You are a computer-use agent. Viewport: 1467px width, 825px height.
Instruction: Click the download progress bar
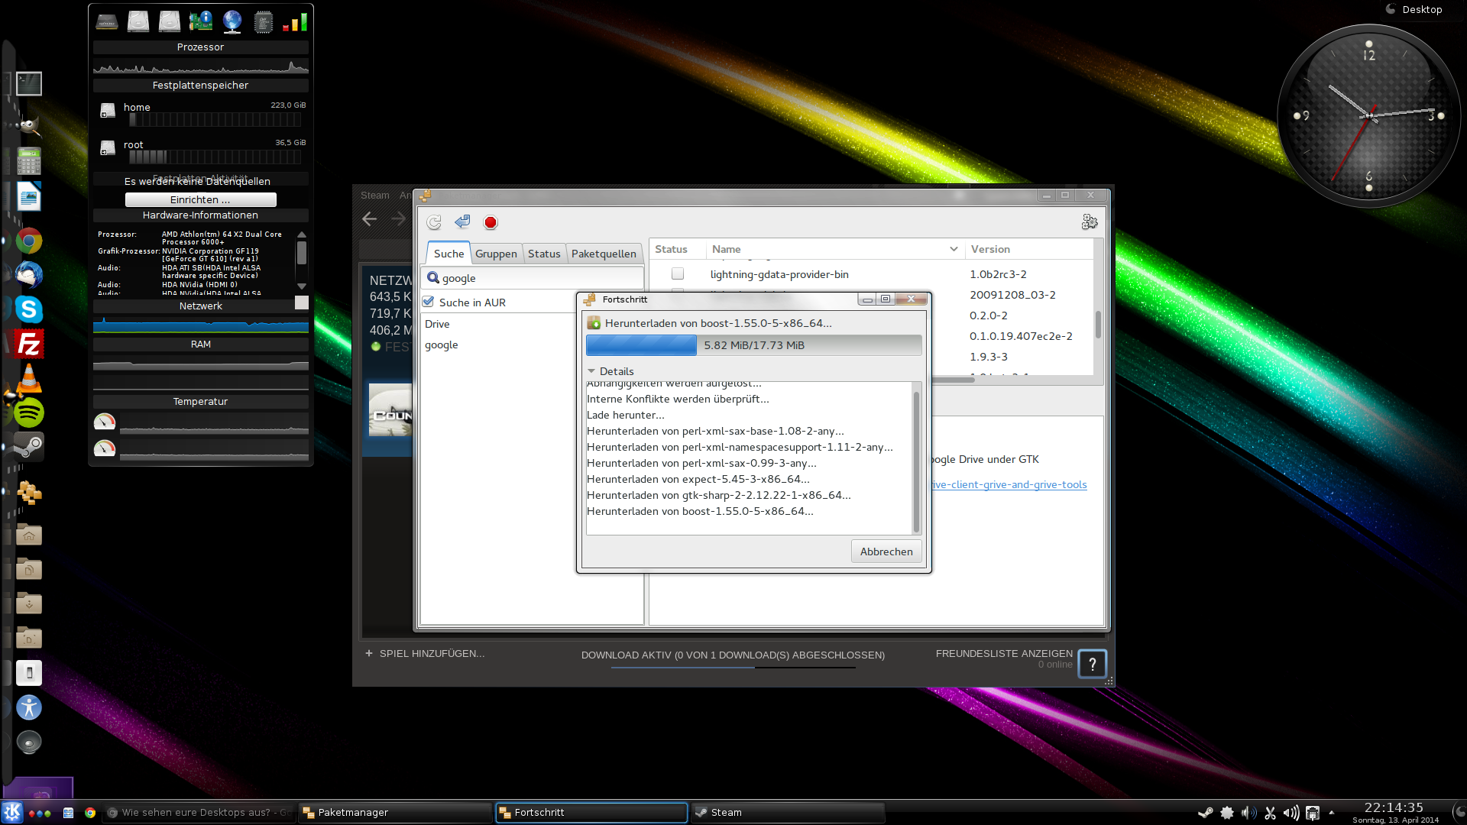[x=753, y=345]
